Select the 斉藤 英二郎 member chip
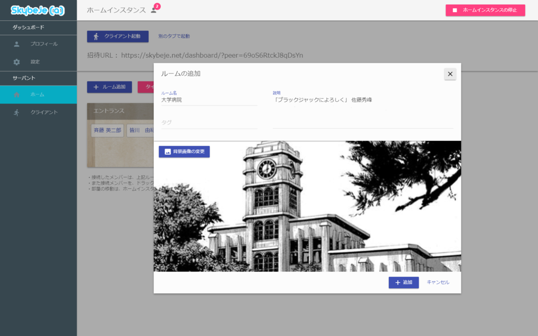The image size is (538, 336). click(x=107, y=131)
